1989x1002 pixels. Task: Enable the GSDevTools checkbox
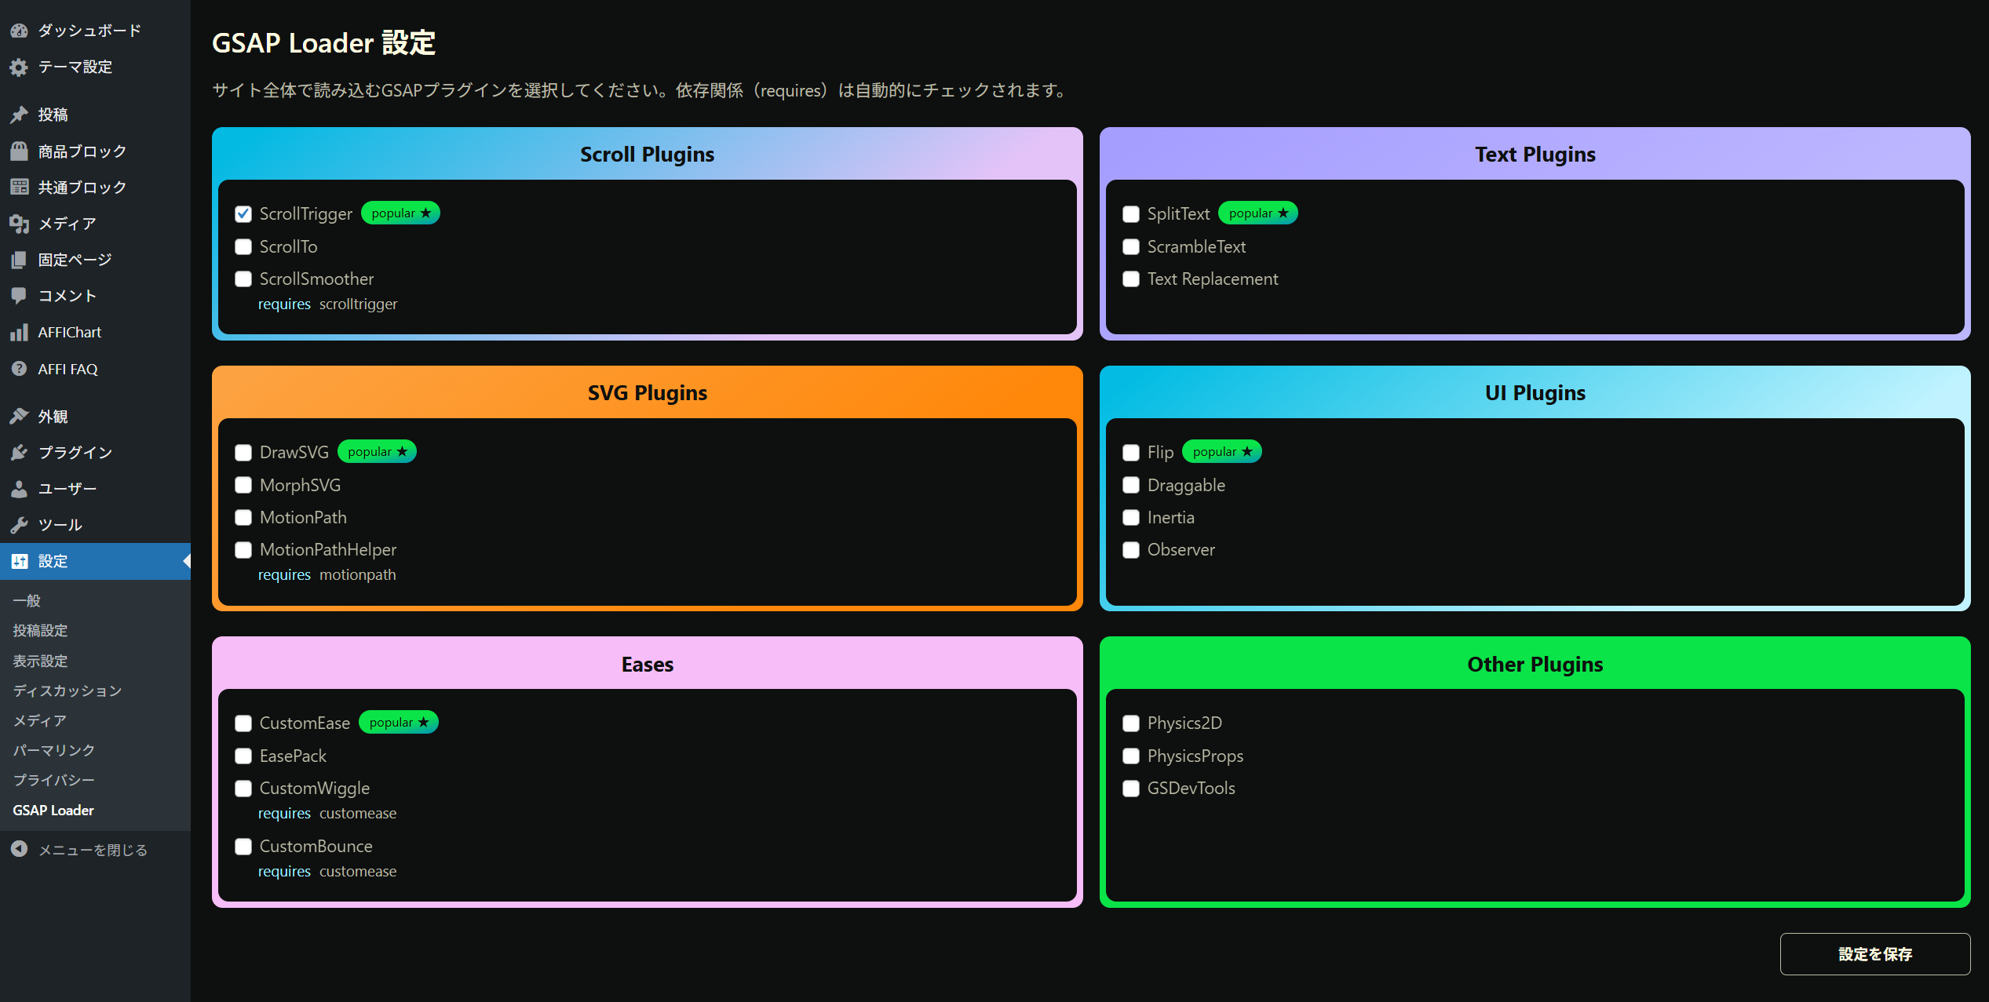click(1131, 789)
